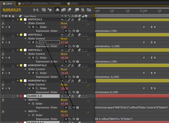Open expression language menu for VERTICAL2 Slider

78,46
